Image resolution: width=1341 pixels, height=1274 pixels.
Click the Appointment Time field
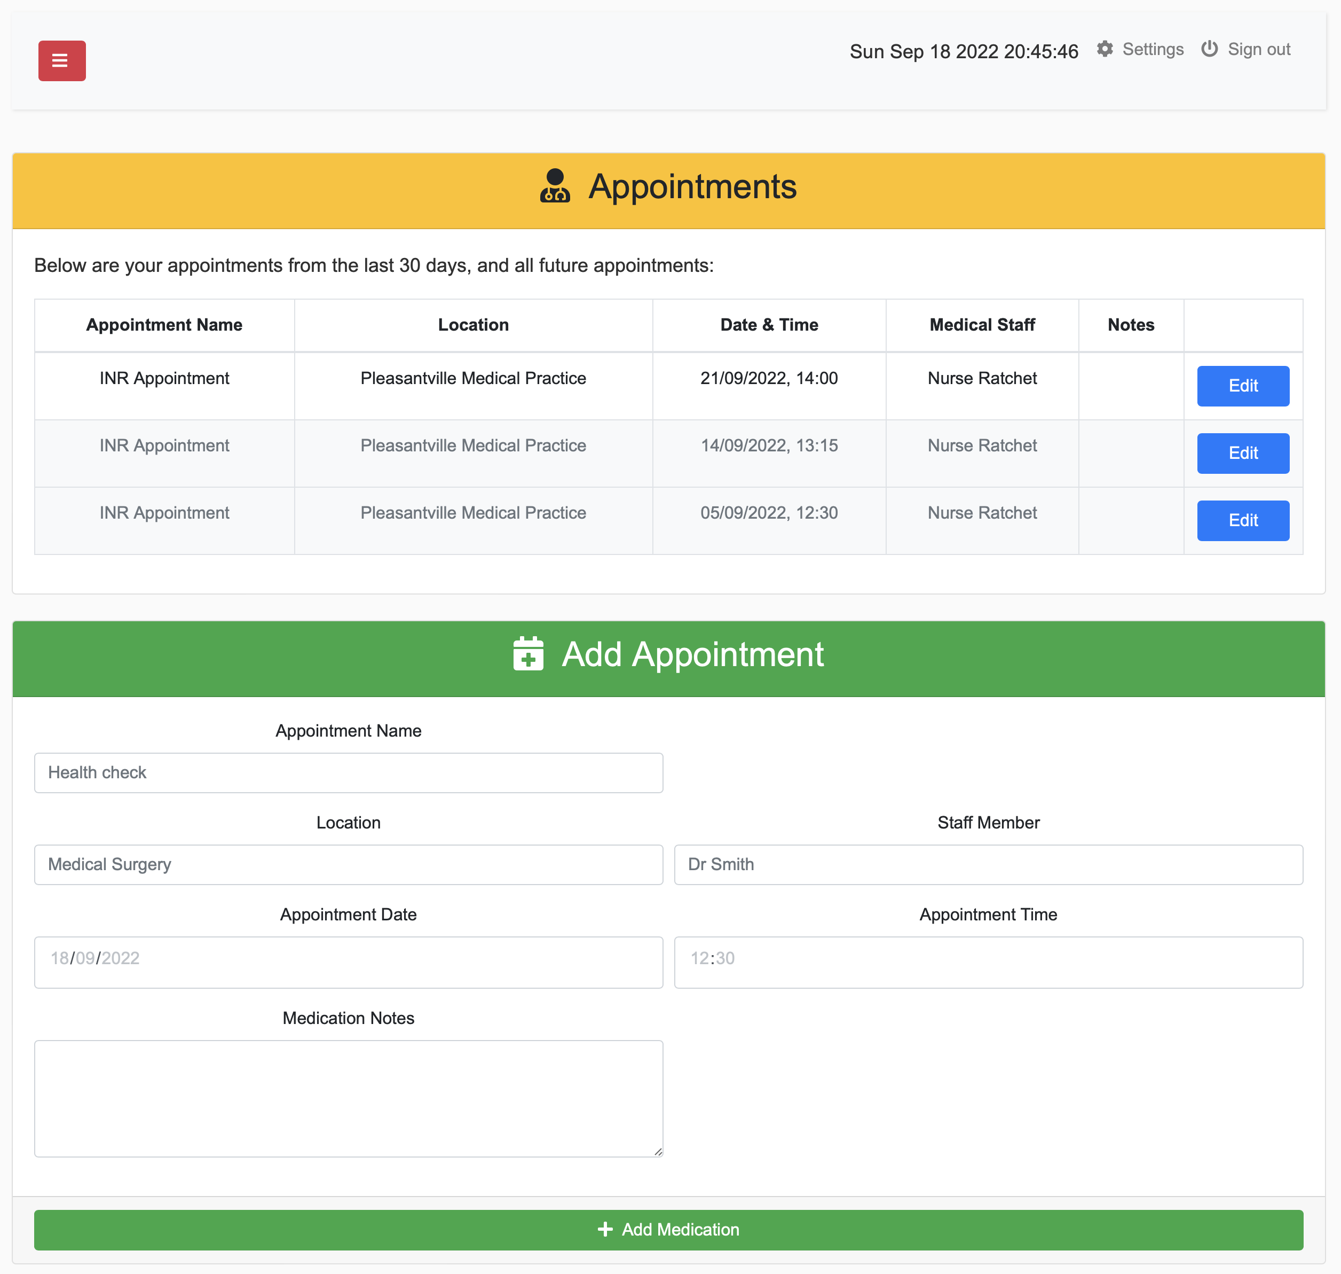(988, 962)
